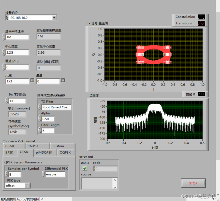Open the 设备的IP dropdown arrow
The height and width of the screenshot is (201, 220).
pos(54,18)
